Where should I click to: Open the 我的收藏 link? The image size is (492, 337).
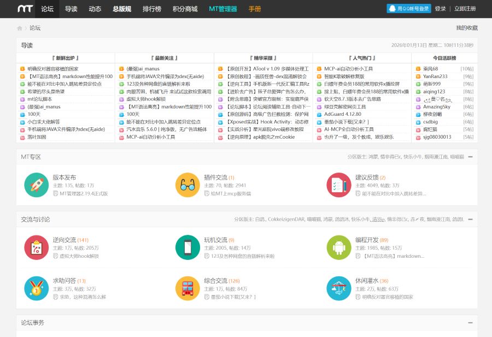[466, 28]
